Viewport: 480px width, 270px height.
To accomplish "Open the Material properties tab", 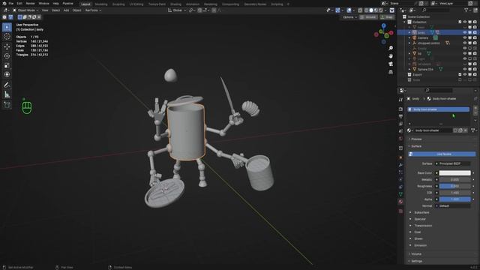I will 400,202.
